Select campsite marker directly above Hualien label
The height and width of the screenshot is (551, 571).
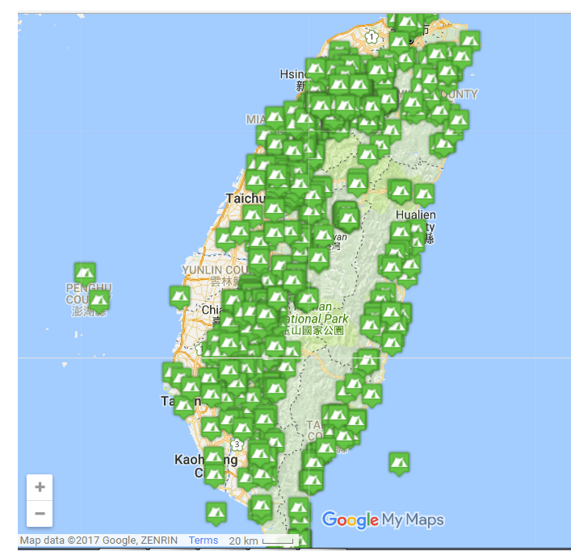(424, 194)
